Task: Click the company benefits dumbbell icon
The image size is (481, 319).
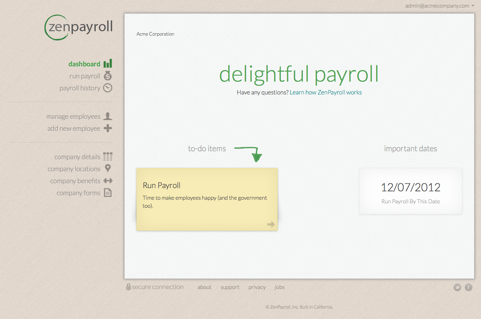Action: pos(108,181)
